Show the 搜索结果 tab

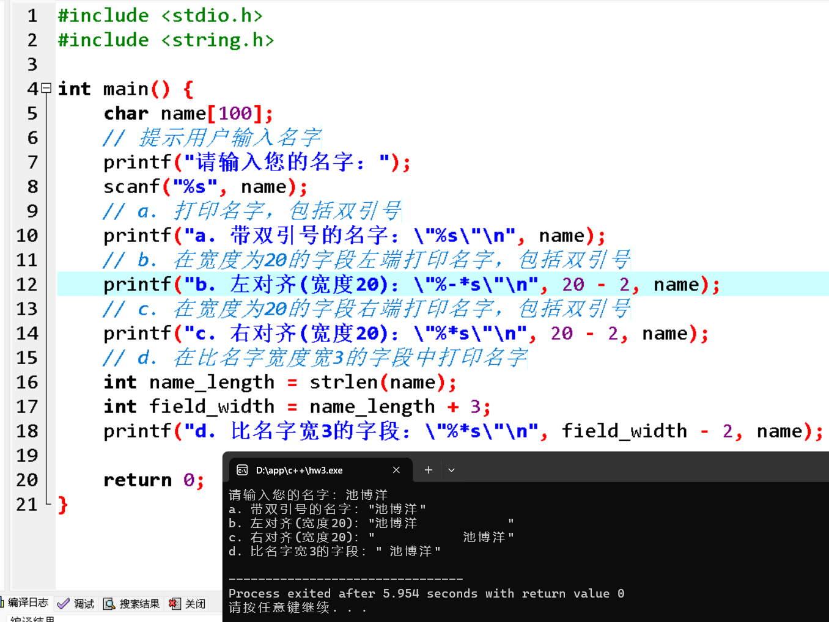click(x=132, y=604)
